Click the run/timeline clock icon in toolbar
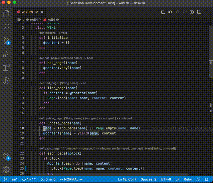 (192, 12)
